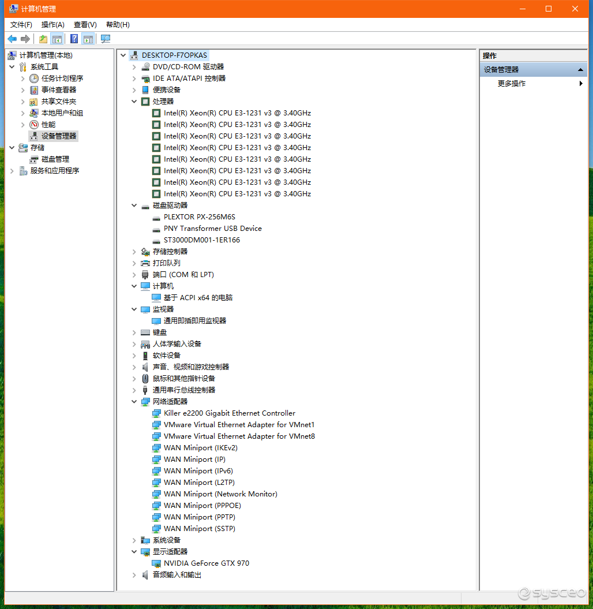Collapse the 磁盘驱动器 category
This screenshot has height=609, width=593.
point(134,206)
